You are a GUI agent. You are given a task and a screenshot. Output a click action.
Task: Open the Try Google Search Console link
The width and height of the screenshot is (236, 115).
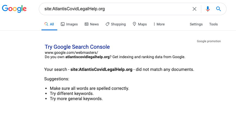[x=77, y=47]
